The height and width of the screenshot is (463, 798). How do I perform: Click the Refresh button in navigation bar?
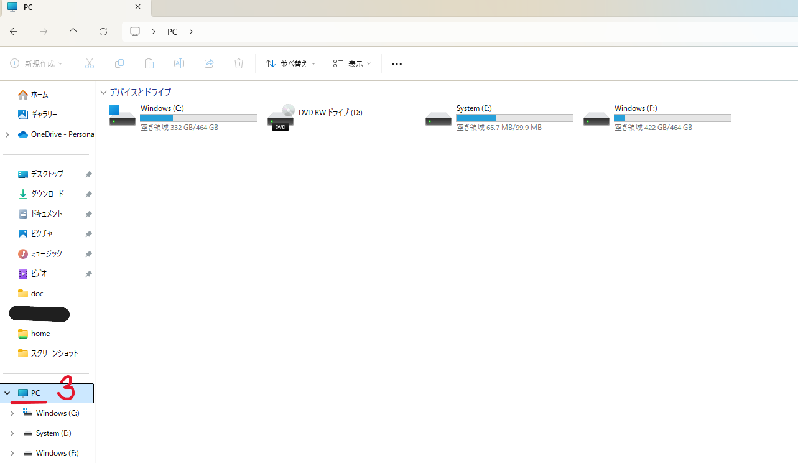pyautogui.click(x=103, y=32)
